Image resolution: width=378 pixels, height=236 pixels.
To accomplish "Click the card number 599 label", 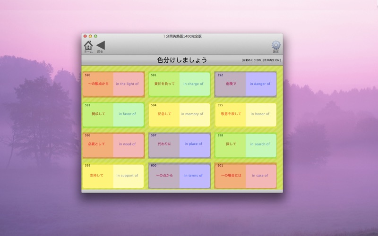I will coord(87,166).
